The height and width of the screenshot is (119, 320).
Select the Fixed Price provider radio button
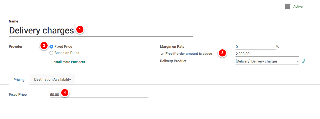coord(51,47)
